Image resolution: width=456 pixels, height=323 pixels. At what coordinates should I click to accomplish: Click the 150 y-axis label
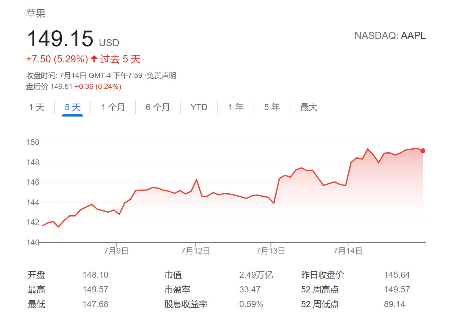point(33,142)
